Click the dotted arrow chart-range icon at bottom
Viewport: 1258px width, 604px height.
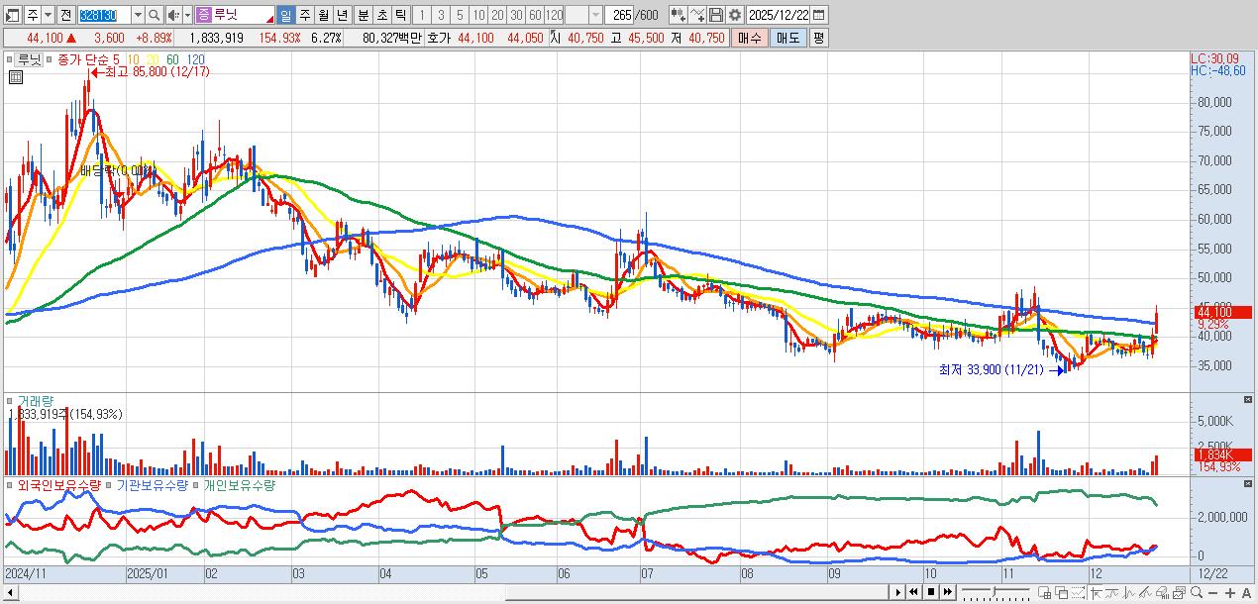coord(1078,593)
